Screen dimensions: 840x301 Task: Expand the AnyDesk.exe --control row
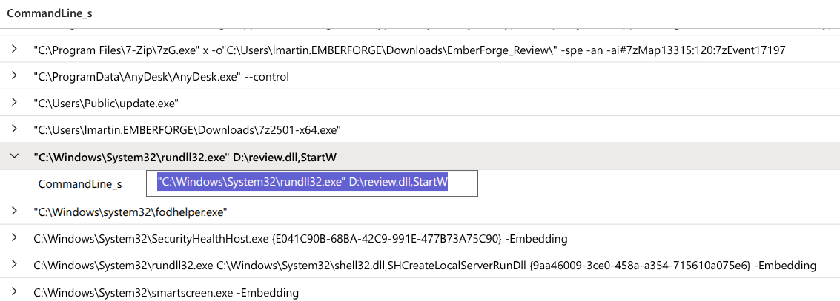pyautogui.click(x=15, y=76)
